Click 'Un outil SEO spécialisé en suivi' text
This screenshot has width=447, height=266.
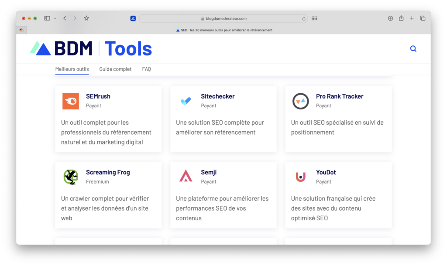[337, 127]
